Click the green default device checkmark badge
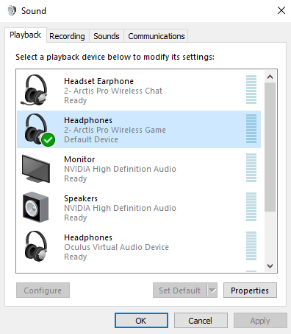Image resolution: width=291 pixels, height=334 pixels. [x=48, y=139]
